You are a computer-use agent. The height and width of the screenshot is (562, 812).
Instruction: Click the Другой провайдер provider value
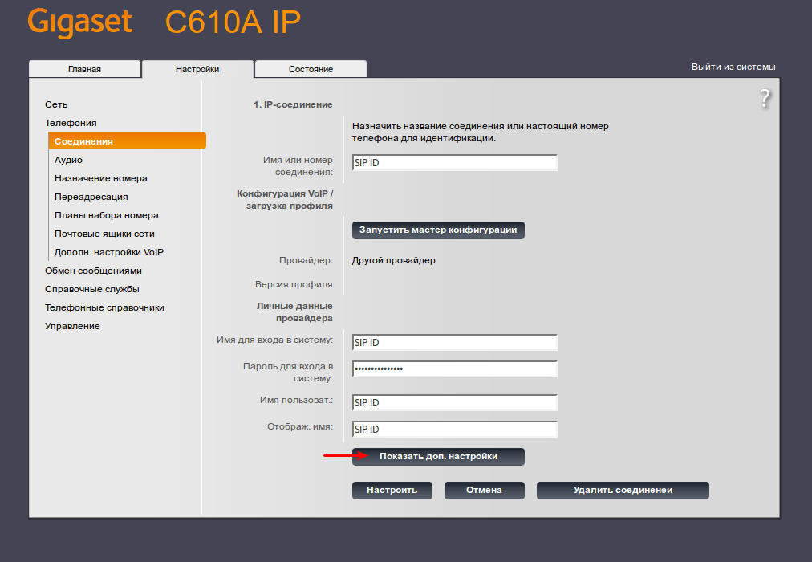tap(394, 261)
